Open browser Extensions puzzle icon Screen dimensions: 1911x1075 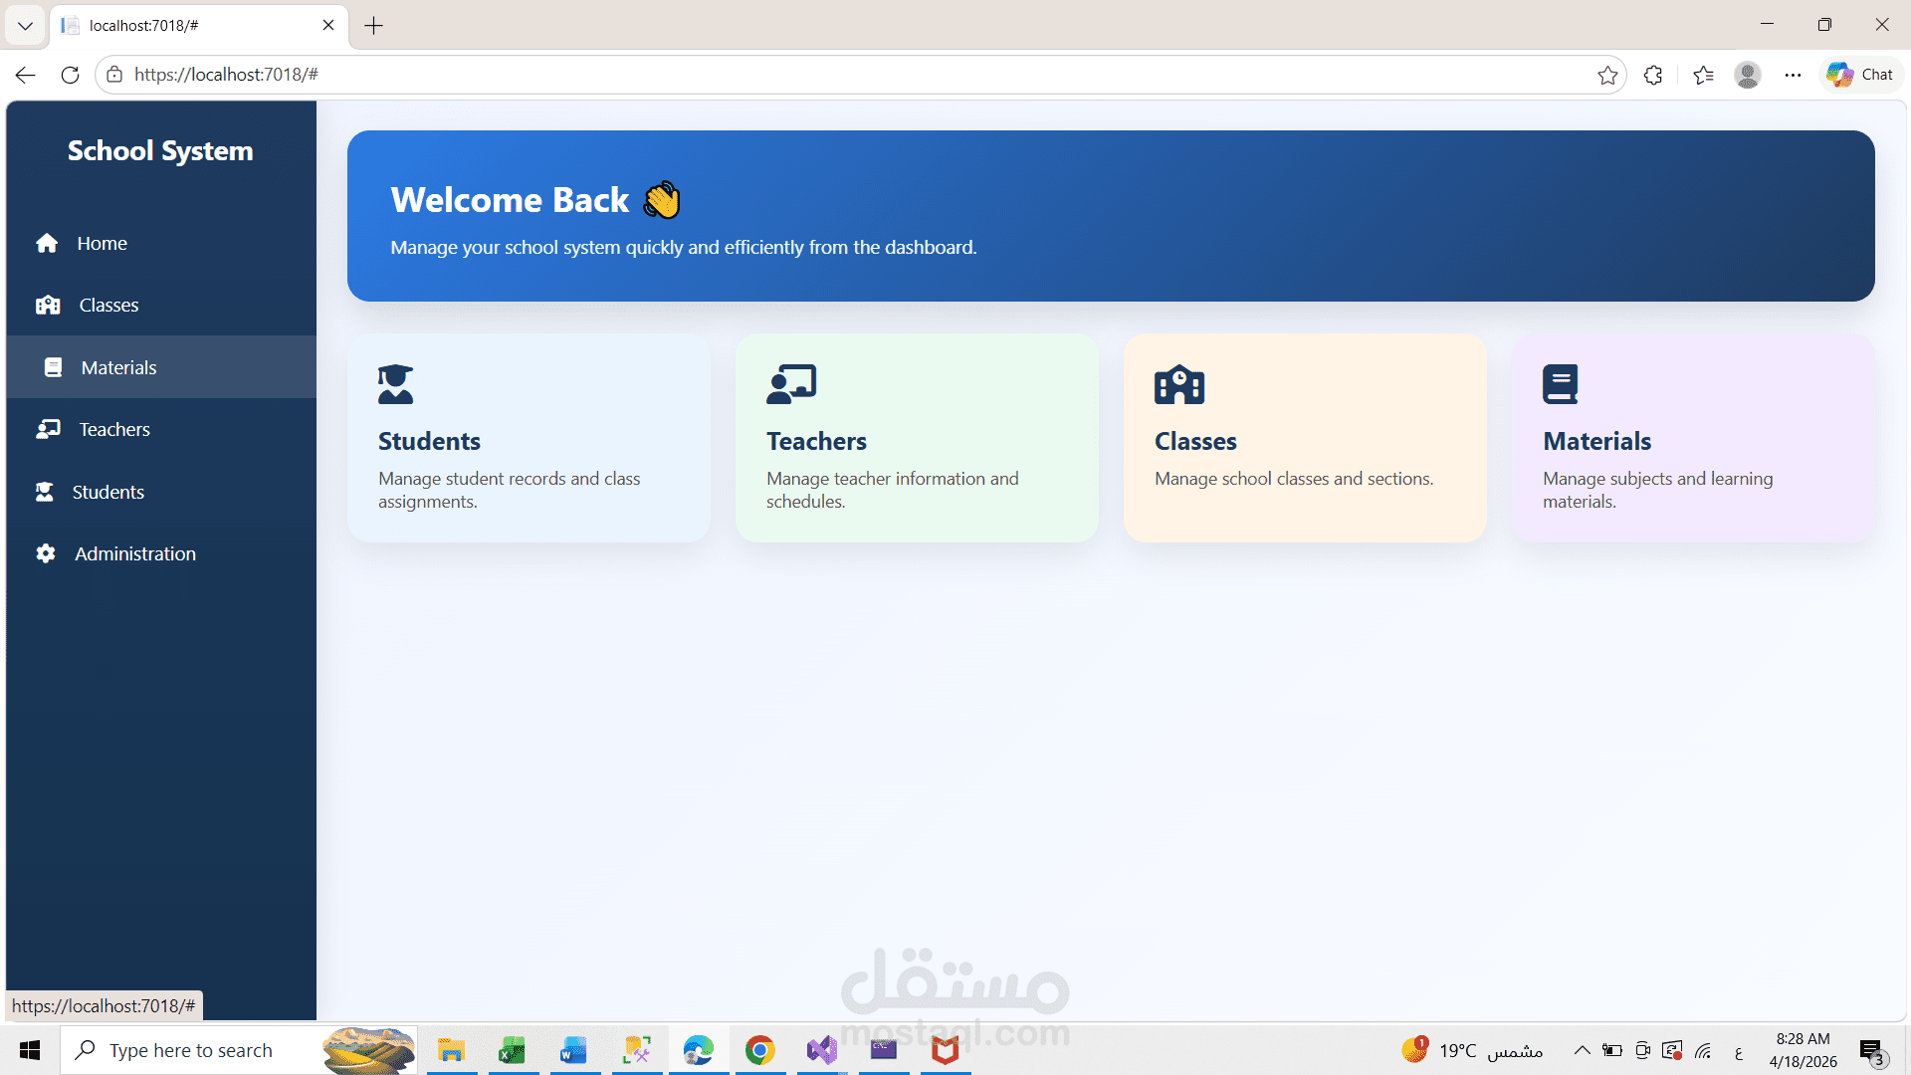(x=1653, y=75)
